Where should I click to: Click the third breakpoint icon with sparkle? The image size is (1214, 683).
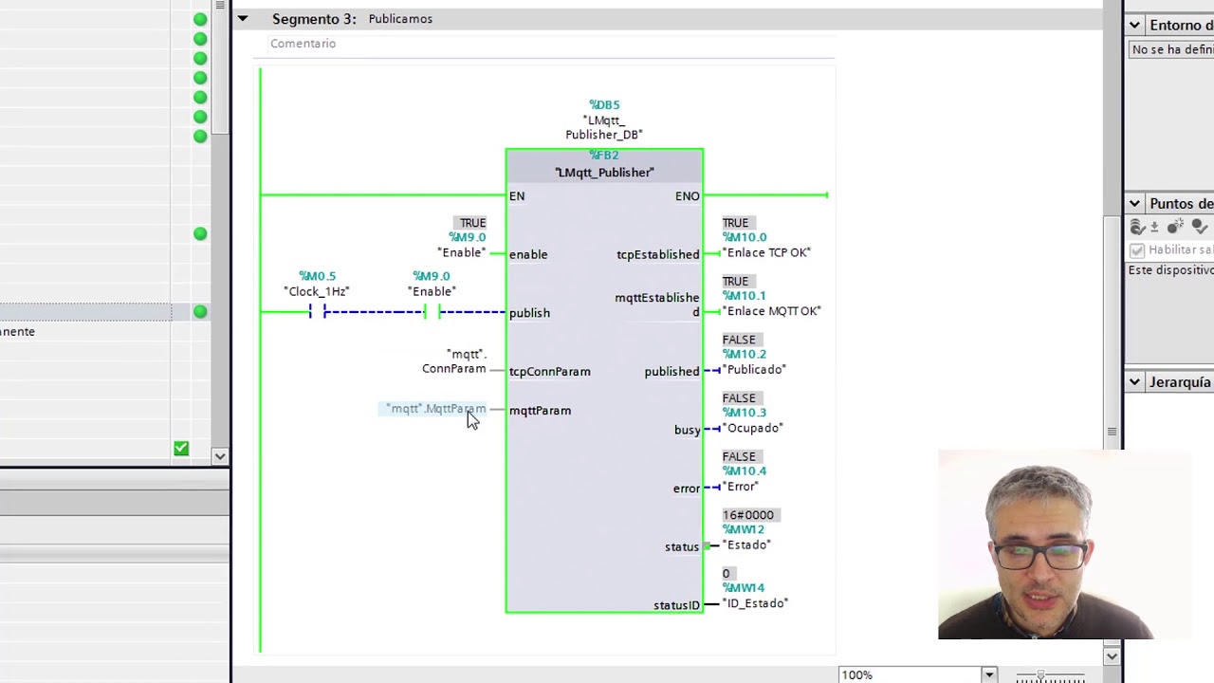click(x=1177, y=227)
